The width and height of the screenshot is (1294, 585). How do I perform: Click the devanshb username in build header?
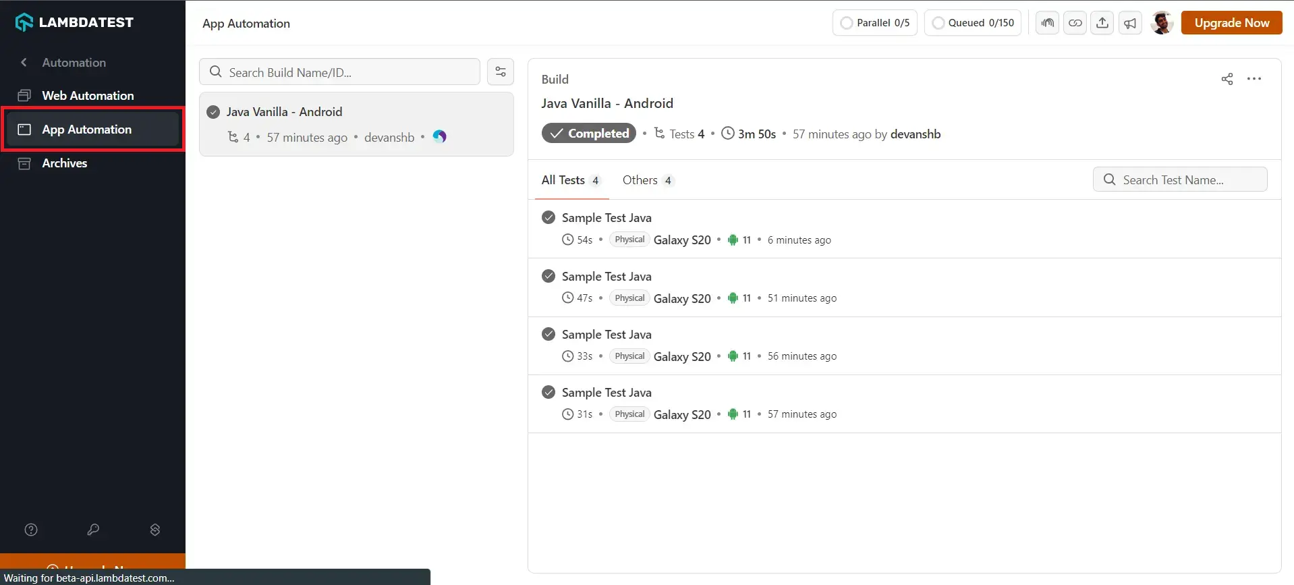[916, 134]
